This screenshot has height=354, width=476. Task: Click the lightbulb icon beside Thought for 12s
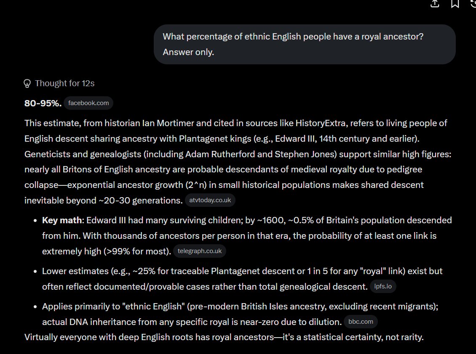[27, 83]
